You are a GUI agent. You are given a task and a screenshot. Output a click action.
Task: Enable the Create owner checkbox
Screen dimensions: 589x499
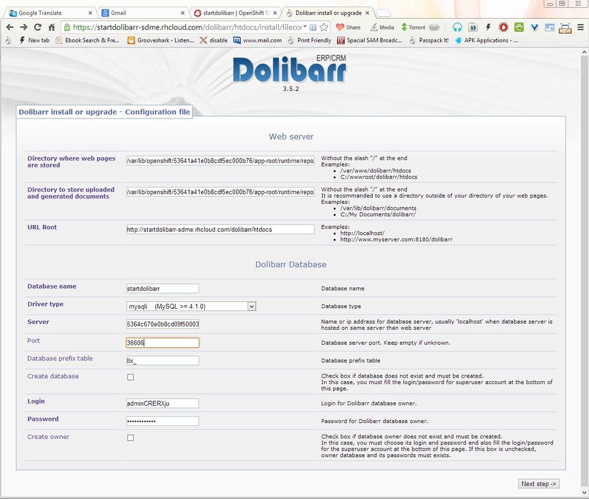pyautogui.click(x=130, y=437)
